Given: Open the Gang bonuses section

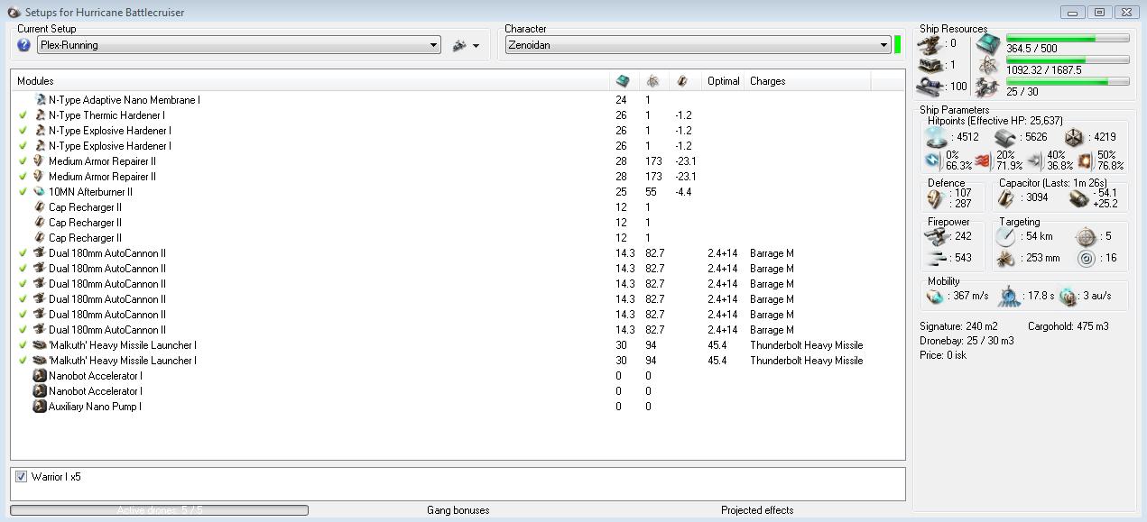Looking at the screenshot, I should (458, 510).
